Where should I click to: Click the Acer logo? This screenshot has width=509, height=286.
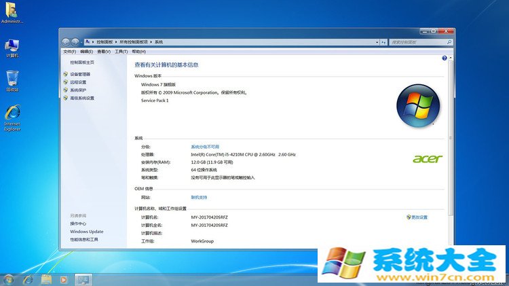click(428, 158)
